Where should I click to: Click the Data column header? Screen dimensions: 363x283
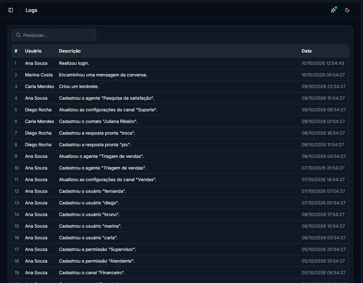click(307, 51)
